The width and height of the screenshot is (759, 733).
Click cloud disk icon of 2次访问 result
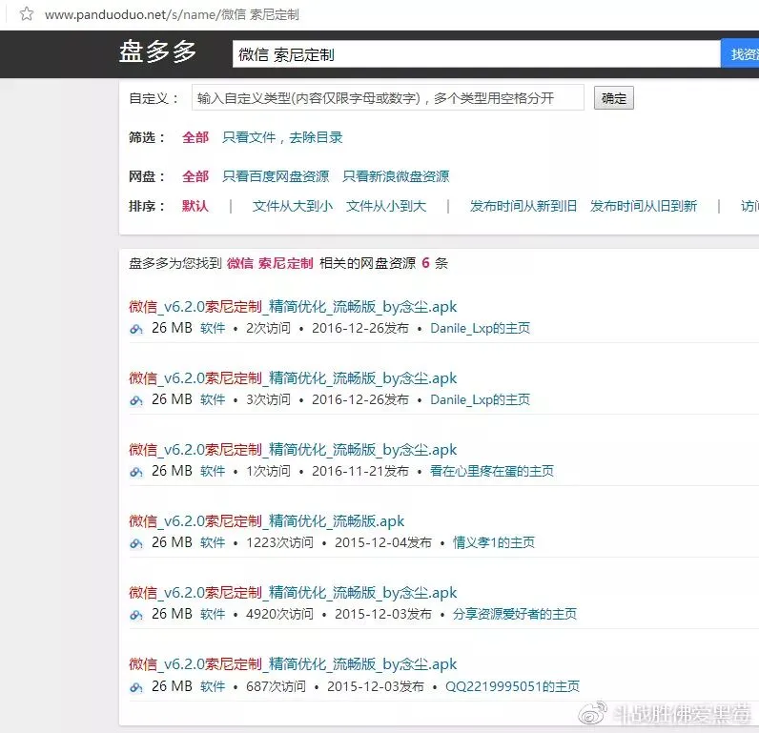coord(136,330)
